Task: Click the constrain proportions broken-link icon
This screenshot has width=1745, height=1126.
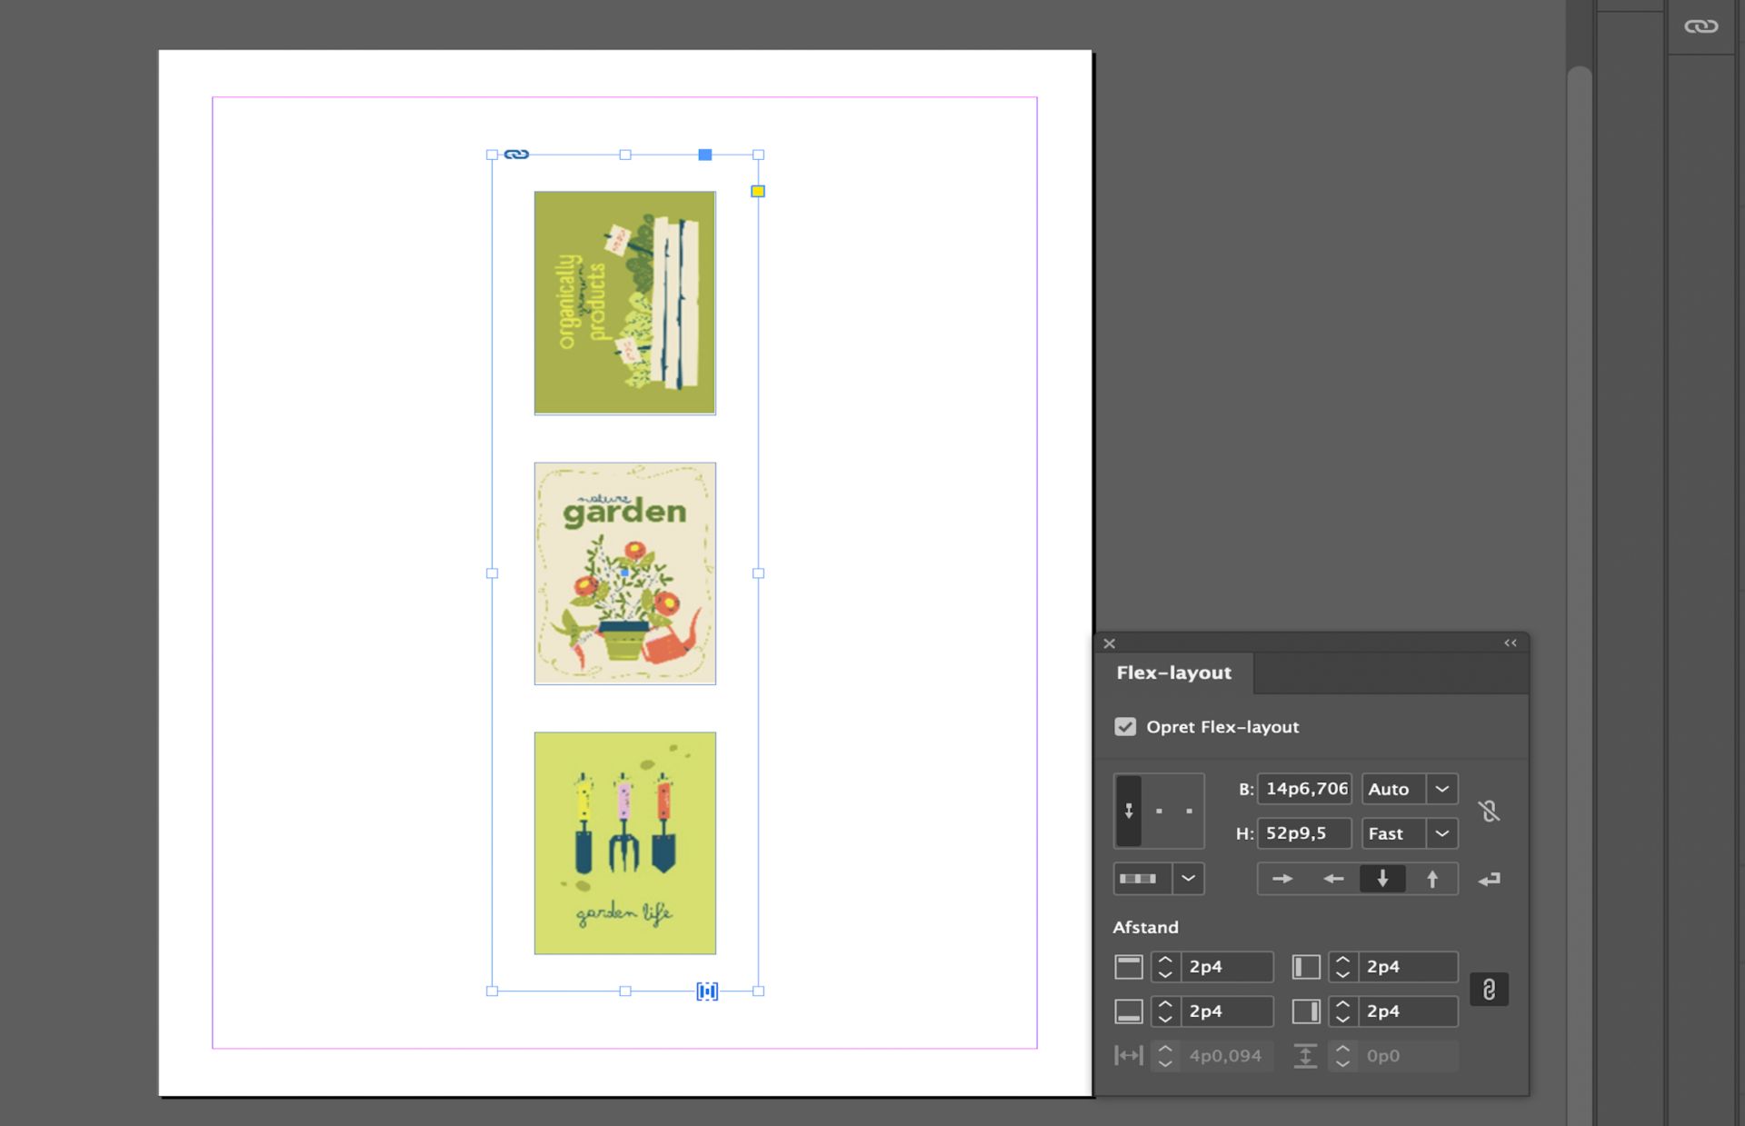Action: [1488, 811]
